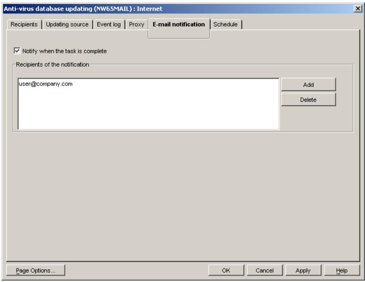Click the Add recipient button
Image resolution: width=365 pixels, height=282 pixels.
308,85
